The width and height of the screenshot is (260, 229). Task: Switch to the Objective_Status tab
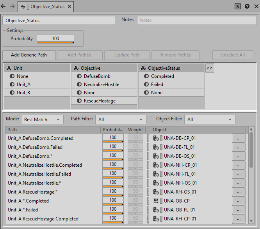[x=45, y=7]
